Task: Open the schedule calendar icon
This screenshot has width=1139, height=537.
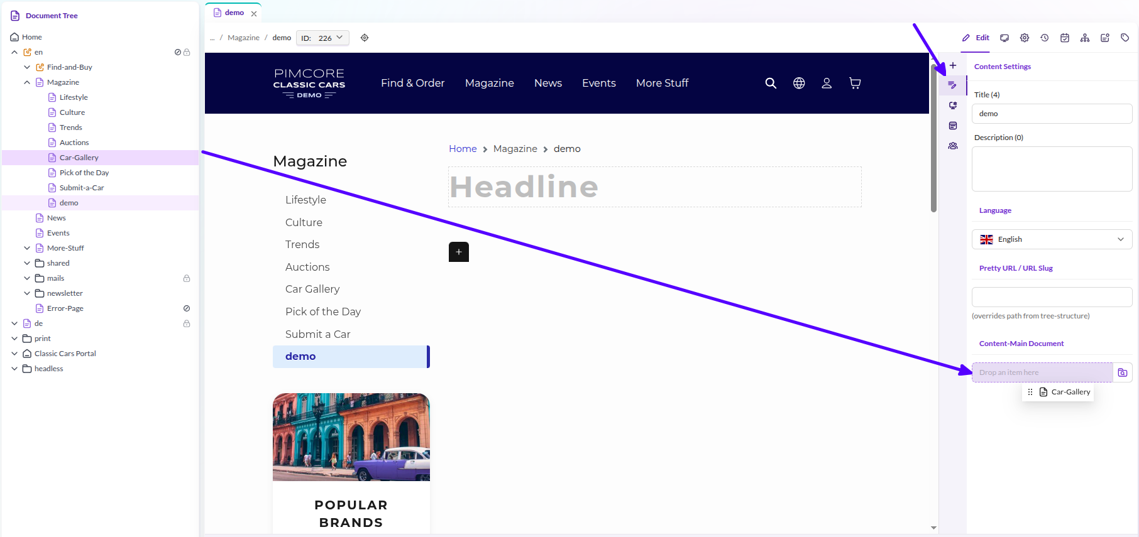Action: tap(1065, 38)
